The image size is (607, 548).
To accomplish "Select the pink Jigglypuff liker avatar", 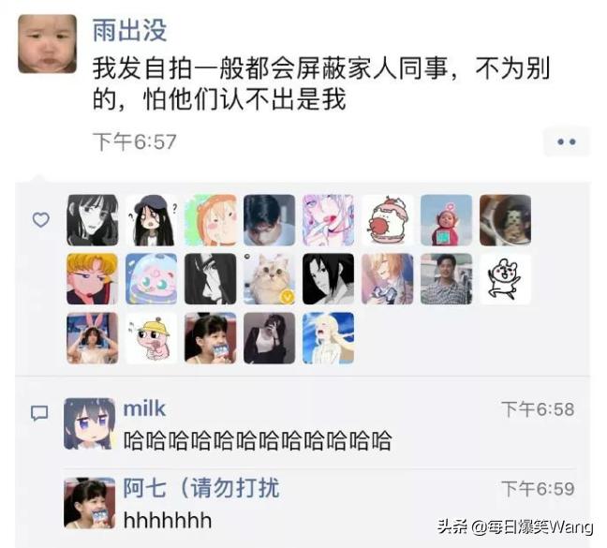I will click(x=151, y=278).
